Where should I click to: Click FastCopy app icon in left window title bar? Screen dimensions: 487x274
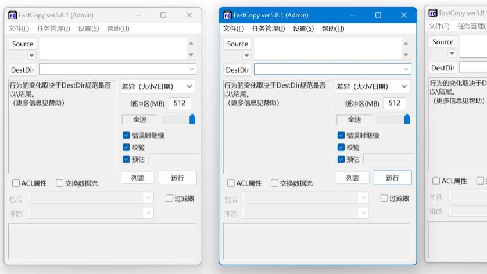coord(12,15)
